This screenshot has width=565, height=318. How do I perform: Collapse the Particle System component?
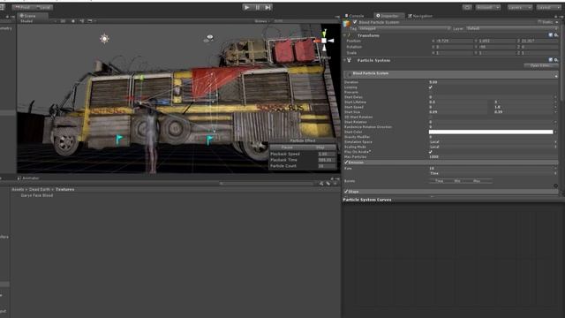pos(345,60)
